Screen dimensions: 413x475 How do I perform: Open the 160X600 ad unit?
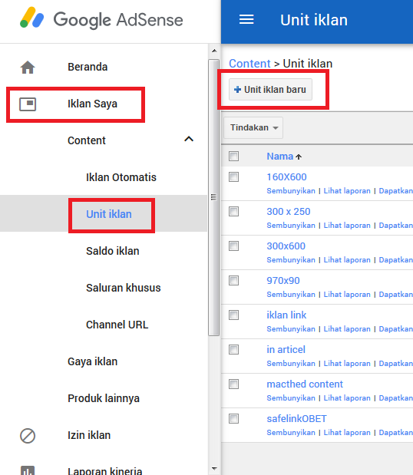coord(286,177)
